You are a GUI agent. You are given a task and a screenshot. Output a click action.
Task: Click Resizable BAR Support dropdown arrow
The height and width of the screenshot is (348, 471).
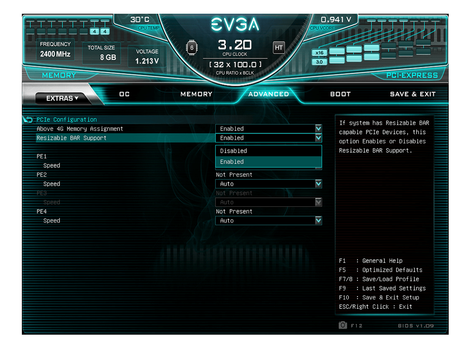(318, 138)
